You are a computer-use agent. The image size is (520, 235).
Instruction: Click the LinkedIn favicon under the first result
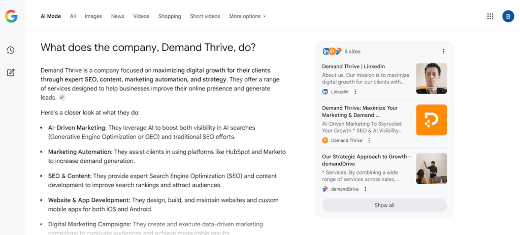[325, 92]
